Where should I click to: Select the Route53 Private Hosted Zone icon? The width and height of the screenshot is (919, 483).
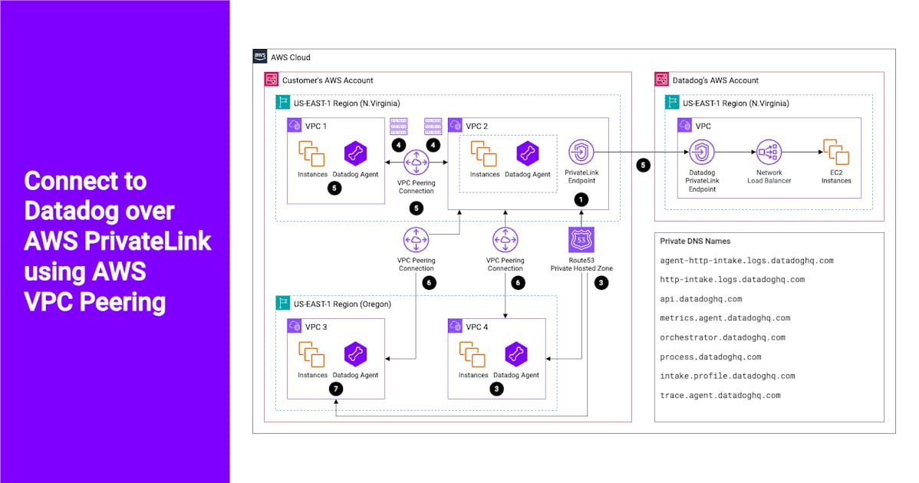pyautogui.click(x=581, y=242)
